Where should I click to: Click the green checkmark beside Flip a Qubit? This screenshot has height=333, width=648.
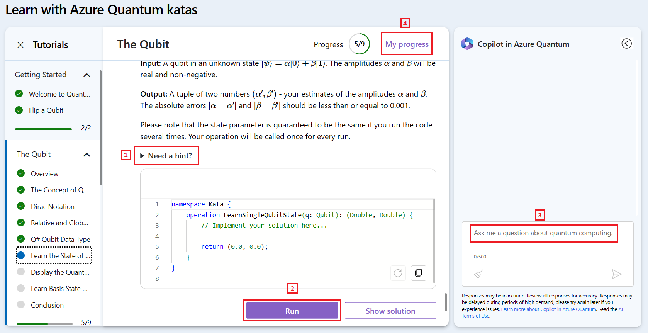19,110
